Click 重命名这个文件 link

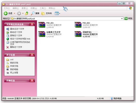click(17, 29)
